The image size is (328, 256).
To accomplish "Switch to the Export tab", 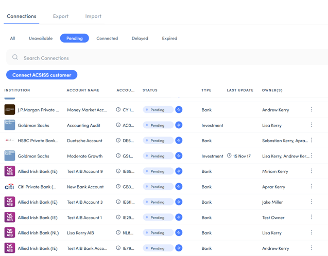I will click(61, 16).
